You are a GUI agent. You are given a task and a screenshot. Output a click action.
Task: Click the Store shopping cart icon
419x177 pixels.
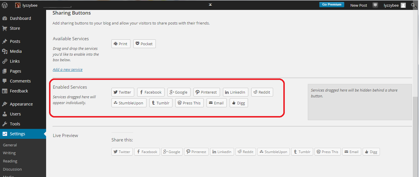point(5,28)
